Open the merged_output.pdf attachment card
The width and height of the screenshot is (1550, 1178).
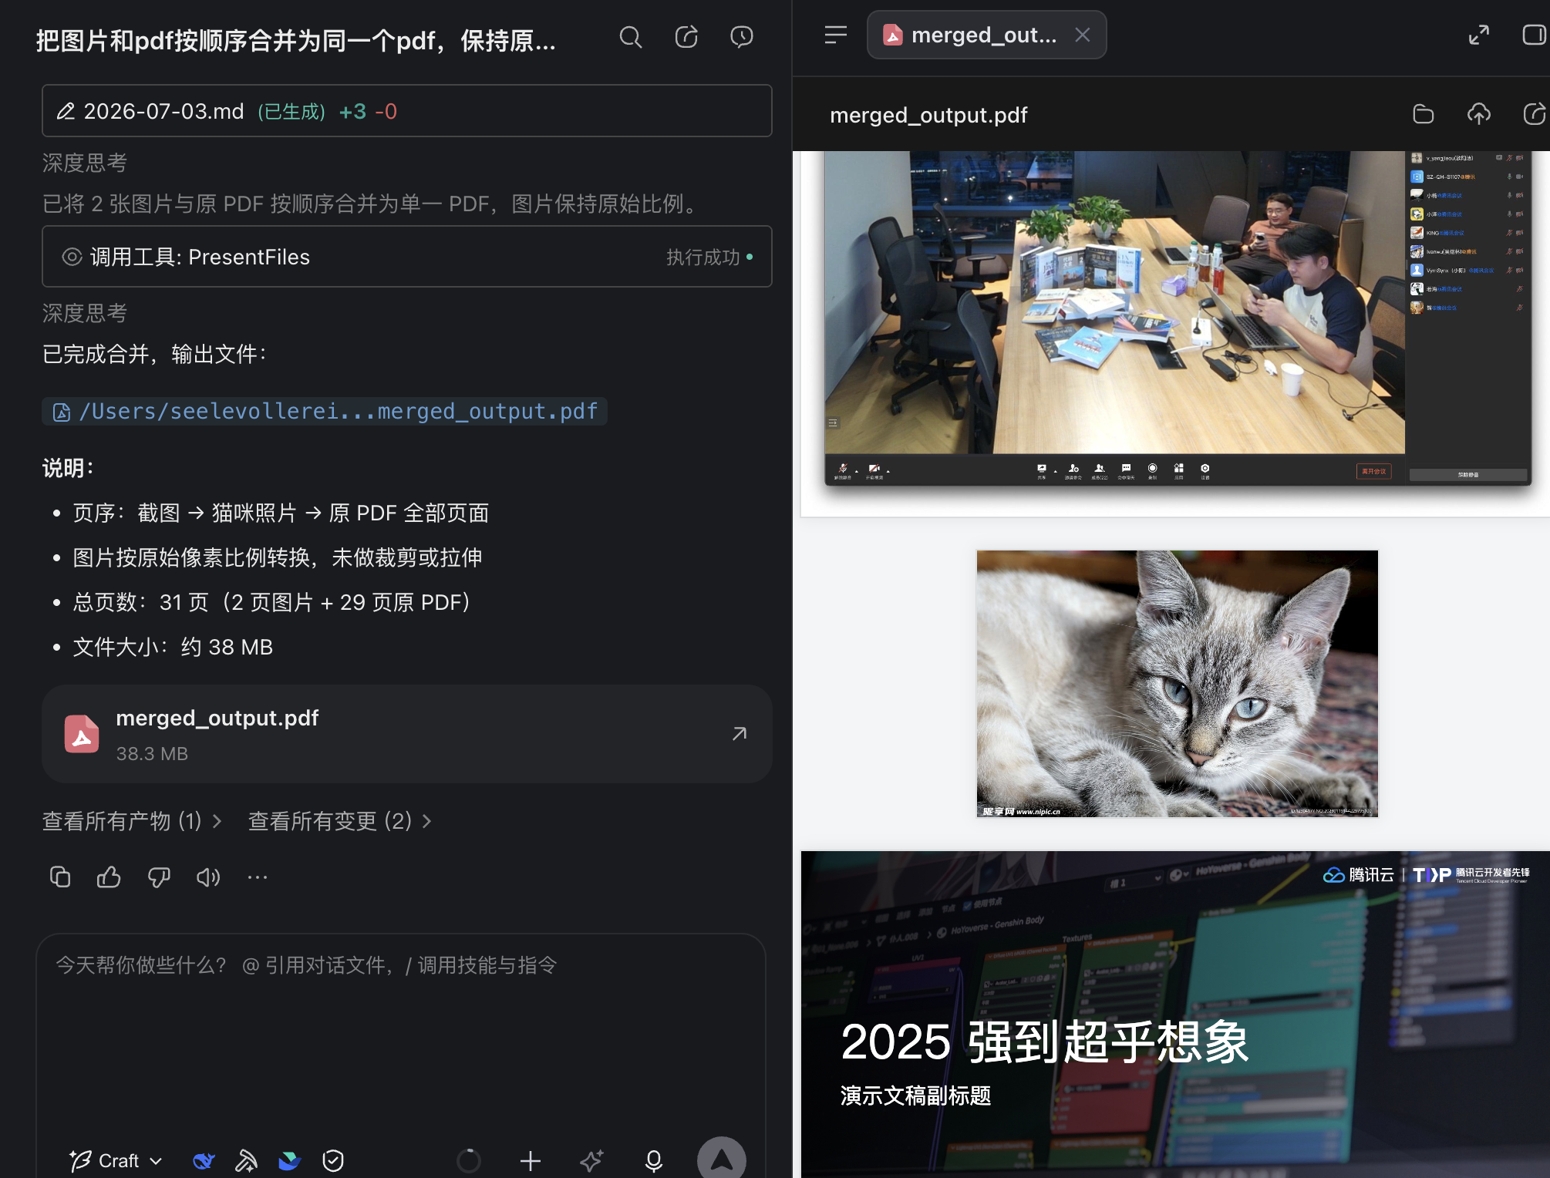[406, 735]
